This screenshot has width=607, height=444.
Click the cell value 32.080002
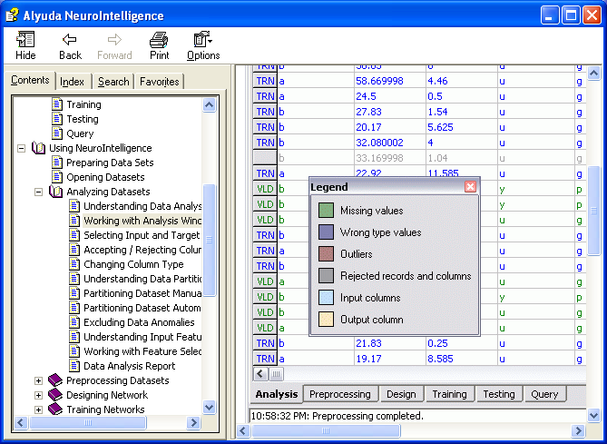tap(379, 143)
